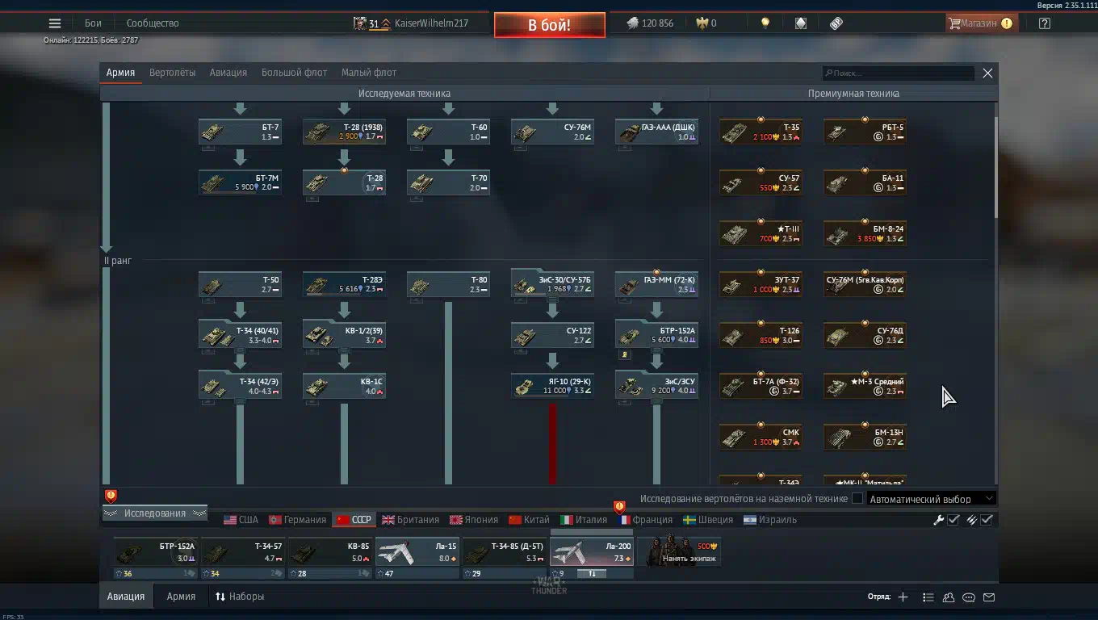Open the Наборы presets button
The width and height of the screenshot is (1098, 620).
coord(240,597)
